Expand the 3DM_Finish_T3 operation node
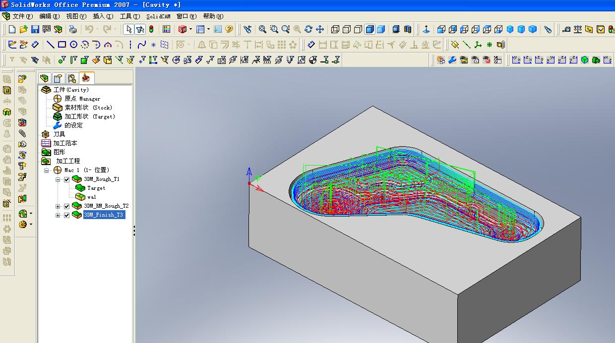 pyautogui.click(x=58, y=215)
